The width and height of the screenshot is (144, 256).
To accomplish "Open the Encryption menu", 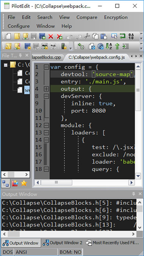I will (116, 17).
